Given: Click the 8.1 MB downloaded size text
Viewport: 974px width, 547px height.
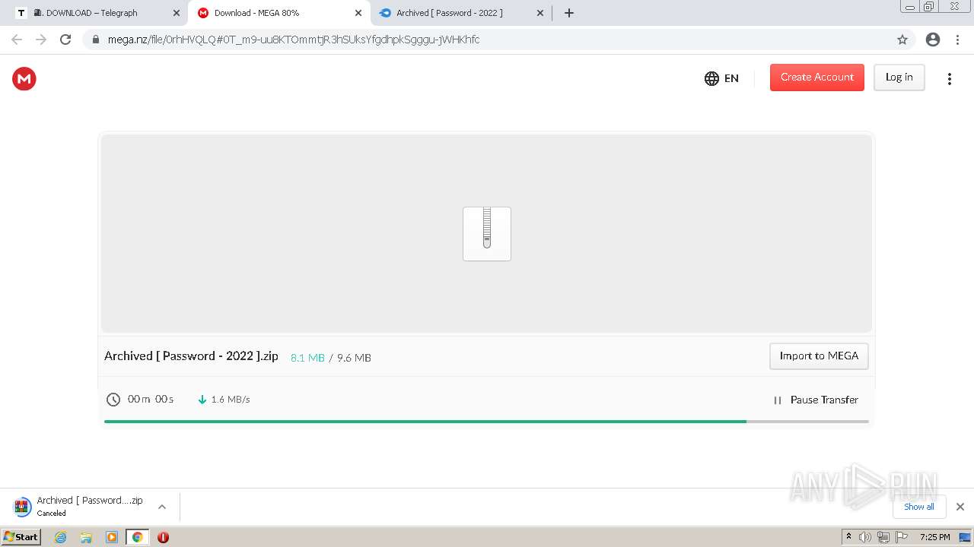Looking at the screenshot, I should pos(307,358).
